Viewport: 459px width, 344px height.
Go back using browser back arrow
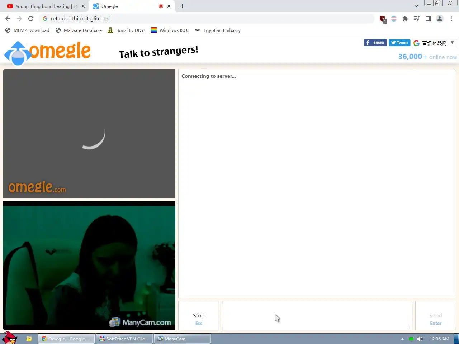[8, 19]
